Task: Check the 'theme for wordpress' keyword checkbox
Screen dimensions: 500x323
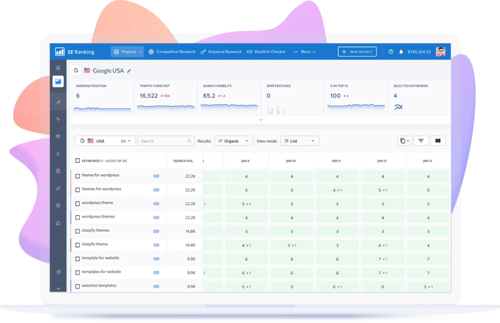Action: [x=77, y=176]
